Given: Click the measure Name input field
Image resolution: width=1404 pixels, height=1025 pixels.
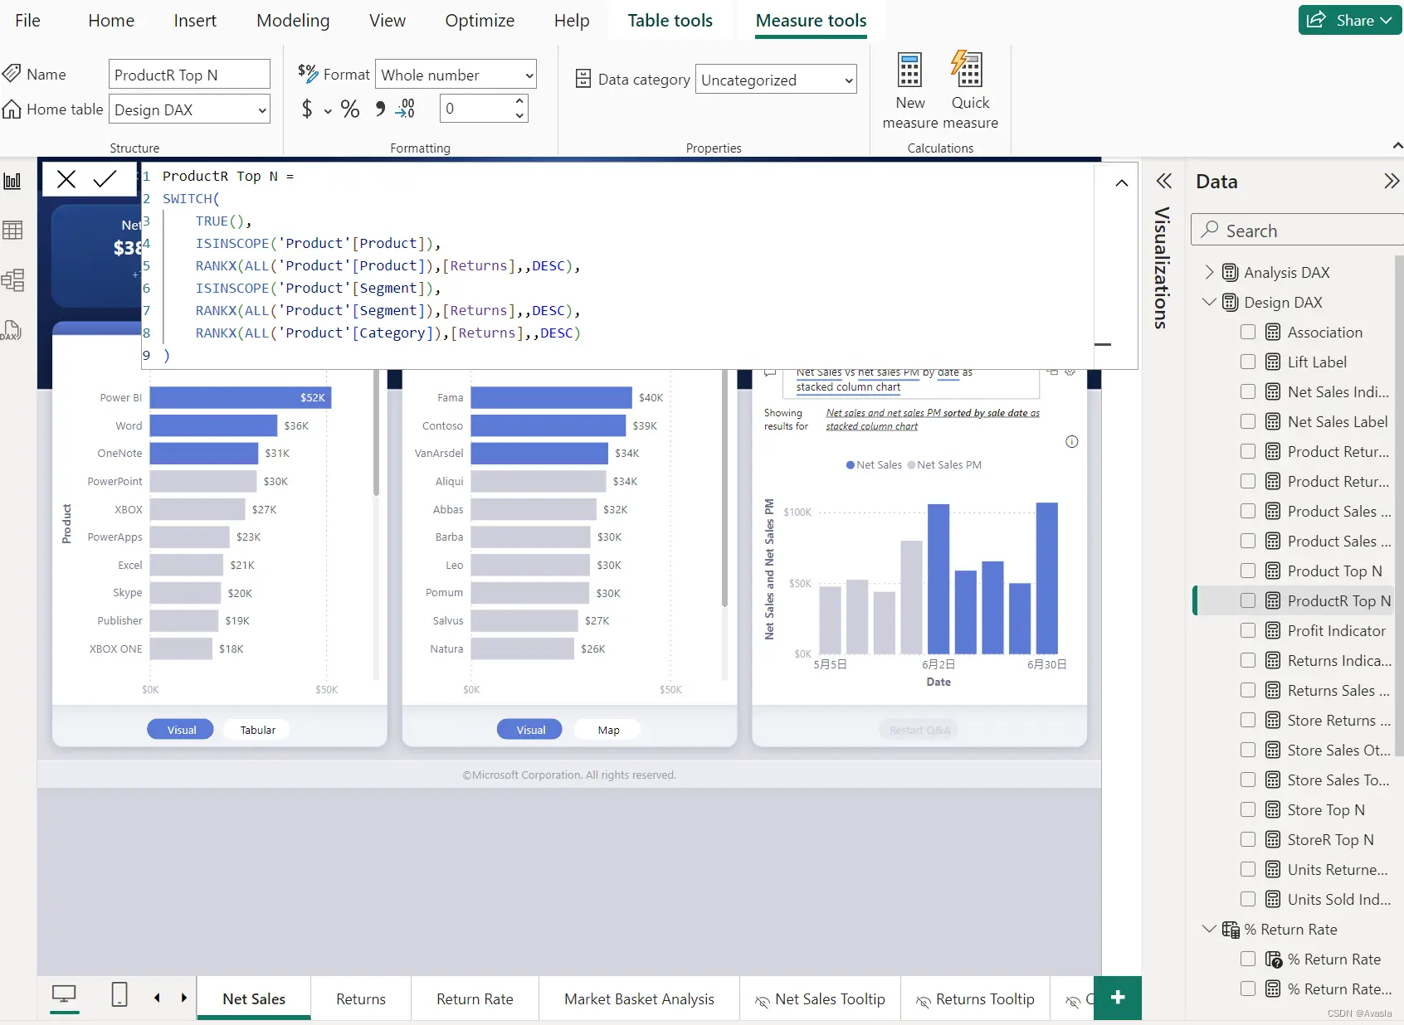Looking at the screenshot, I should pyautogui.click(x=189, y=75).
